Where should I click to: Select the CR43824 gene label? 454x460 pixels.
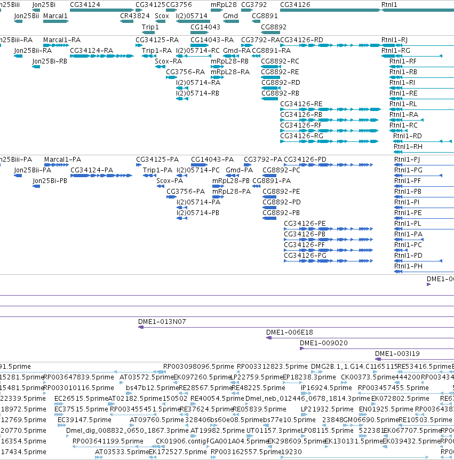coord(134,16)
